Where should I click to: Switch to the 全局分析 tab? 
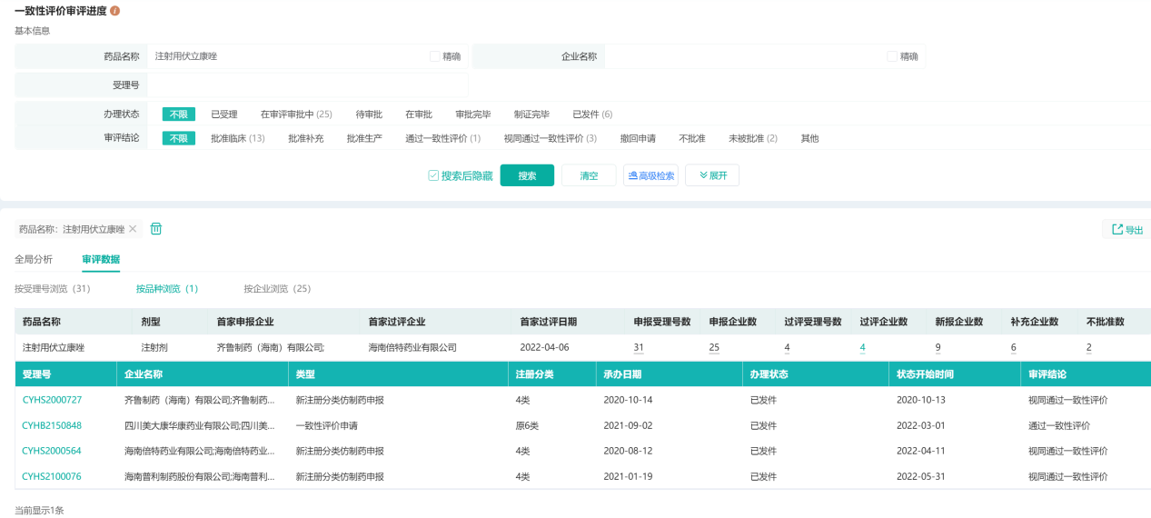[34, 259]
